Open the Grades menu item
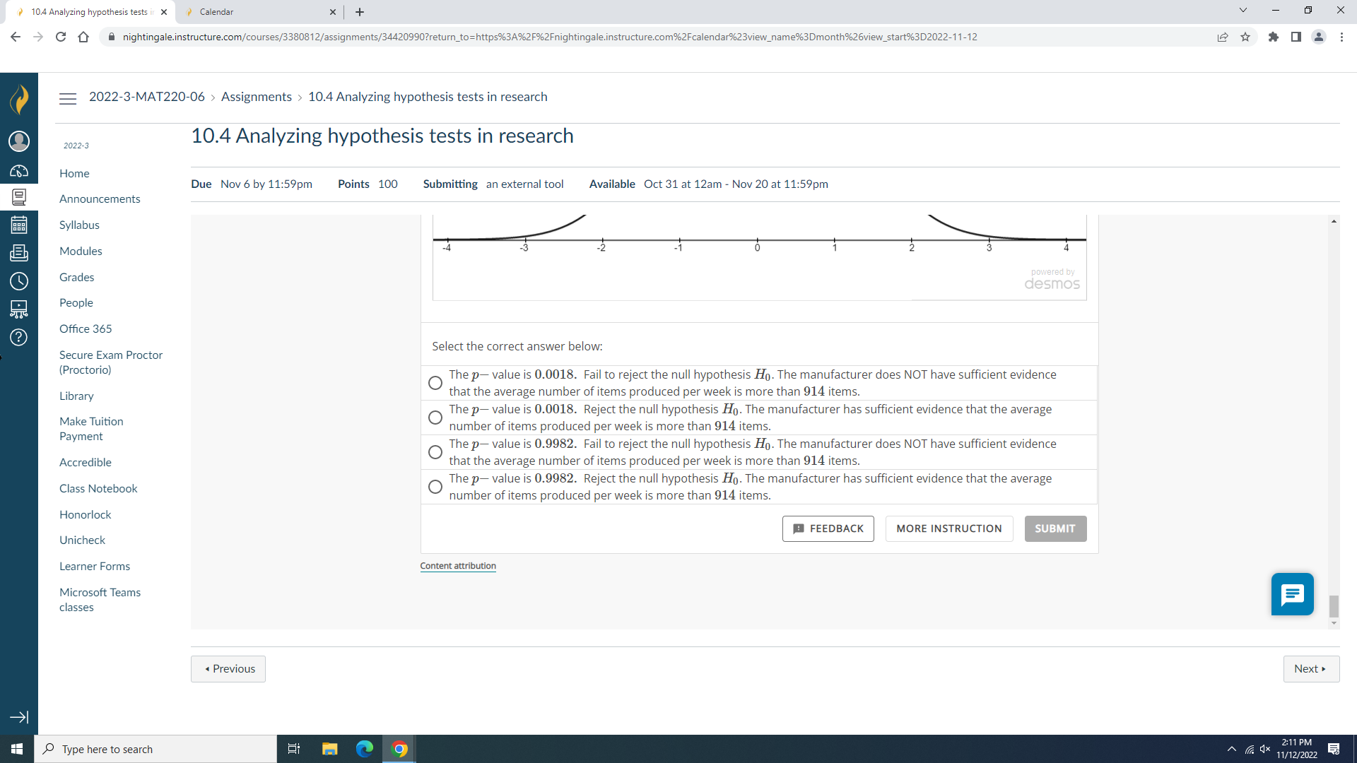 [76, 277]
